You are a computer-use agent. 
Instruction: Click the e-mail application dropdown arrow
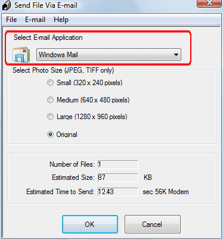[176, 55]
